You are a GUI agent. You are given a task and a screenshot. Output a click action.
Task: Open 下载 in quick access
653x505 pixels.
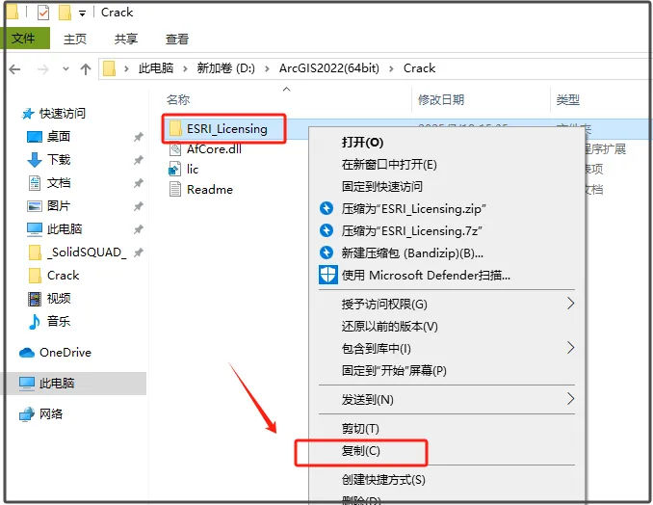(59, 160)
